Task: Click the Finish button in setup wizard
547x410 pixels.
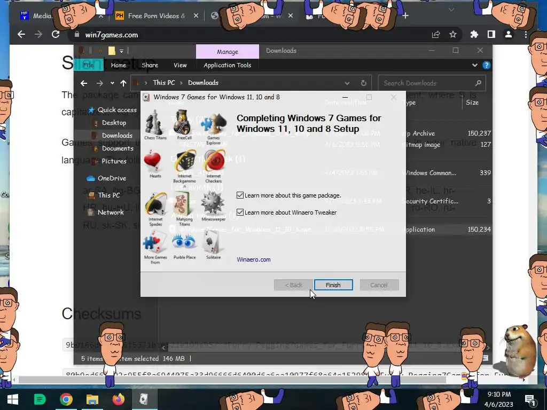Action: click(333, 285)
